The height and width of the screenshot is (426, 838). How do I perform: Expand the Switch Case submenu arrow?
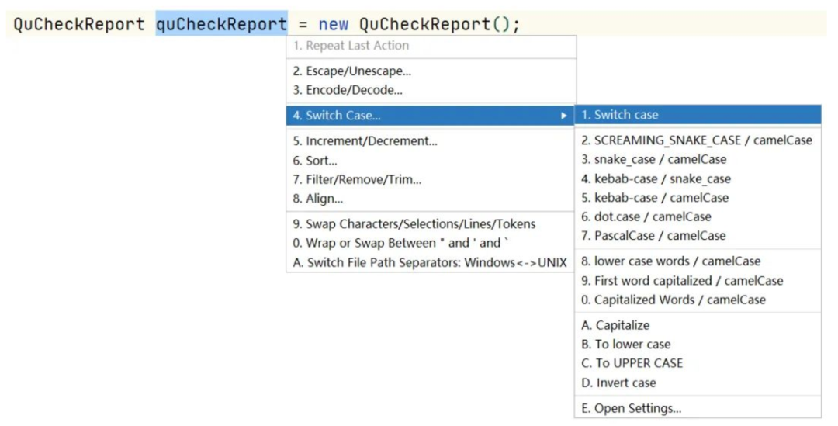click(x=564, y=116)
